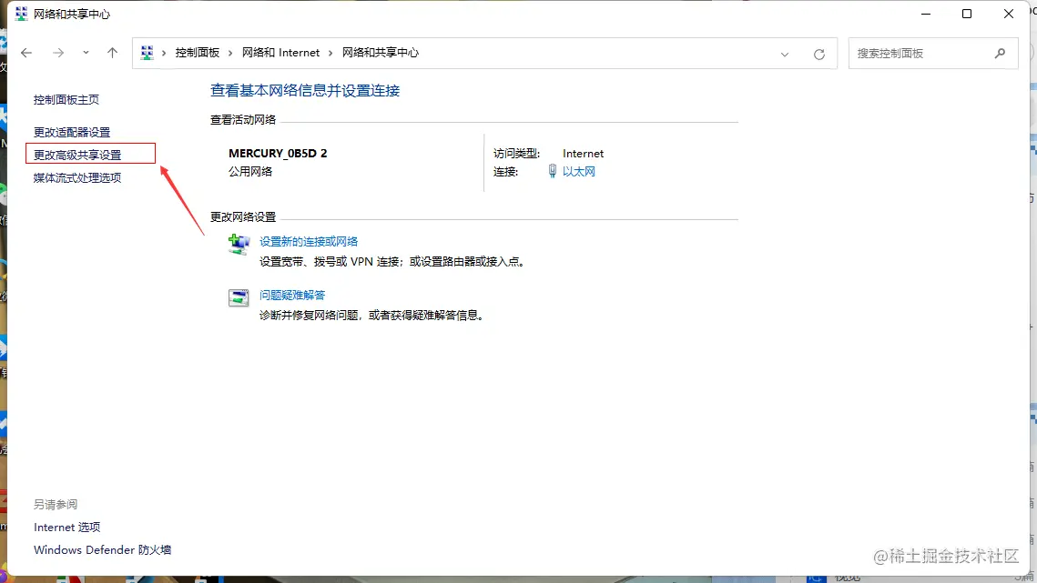Open 更改适配器设置 link
Image resolution: width=1037 pixels, height=583 pixels.
click(x=72, y=132)
